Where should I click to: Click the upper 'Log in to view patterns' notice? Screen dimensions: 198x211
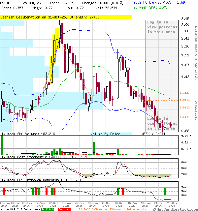point(162,27)
